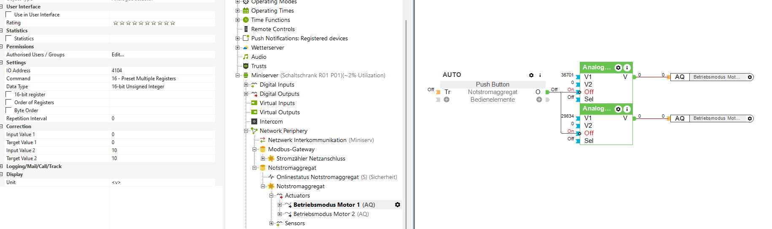
Task: Open the gear on bottom Analog block
Action: pyautogui.click(x=619, y=109)
